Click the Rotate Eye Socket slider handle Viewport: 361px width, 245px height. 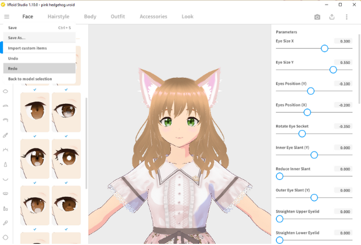pos(302,134)
